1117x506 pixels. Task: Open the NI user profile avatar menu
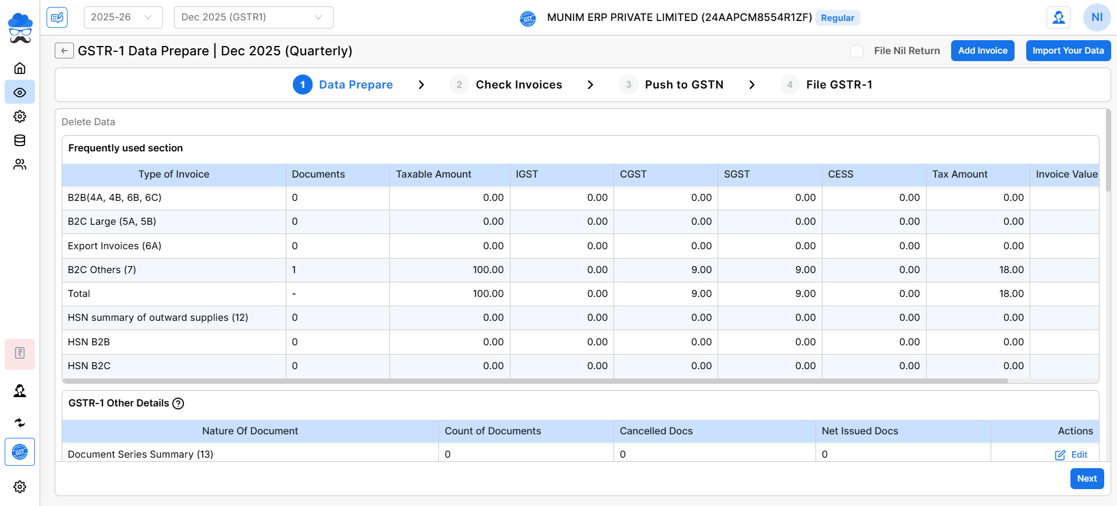coord(1097,17)
